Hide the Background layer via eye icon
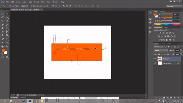This screenshot has height=103, width=183. [x=155, y=63]
